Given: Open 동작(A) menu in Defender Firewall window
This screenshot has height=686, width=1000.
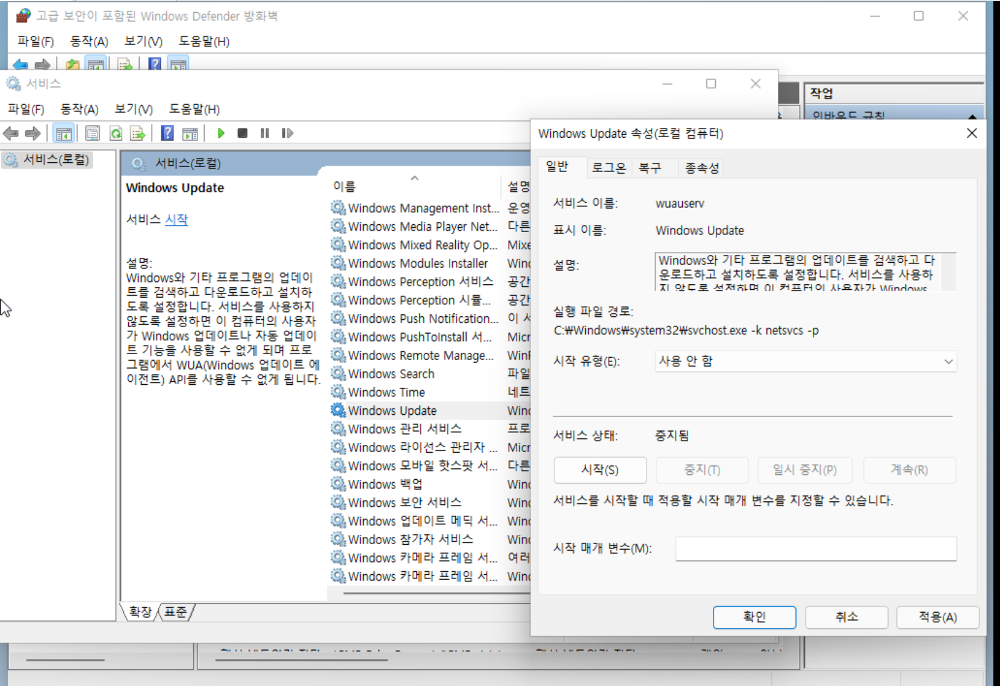Looking at the screenshot, I should [x=89, y=41].
